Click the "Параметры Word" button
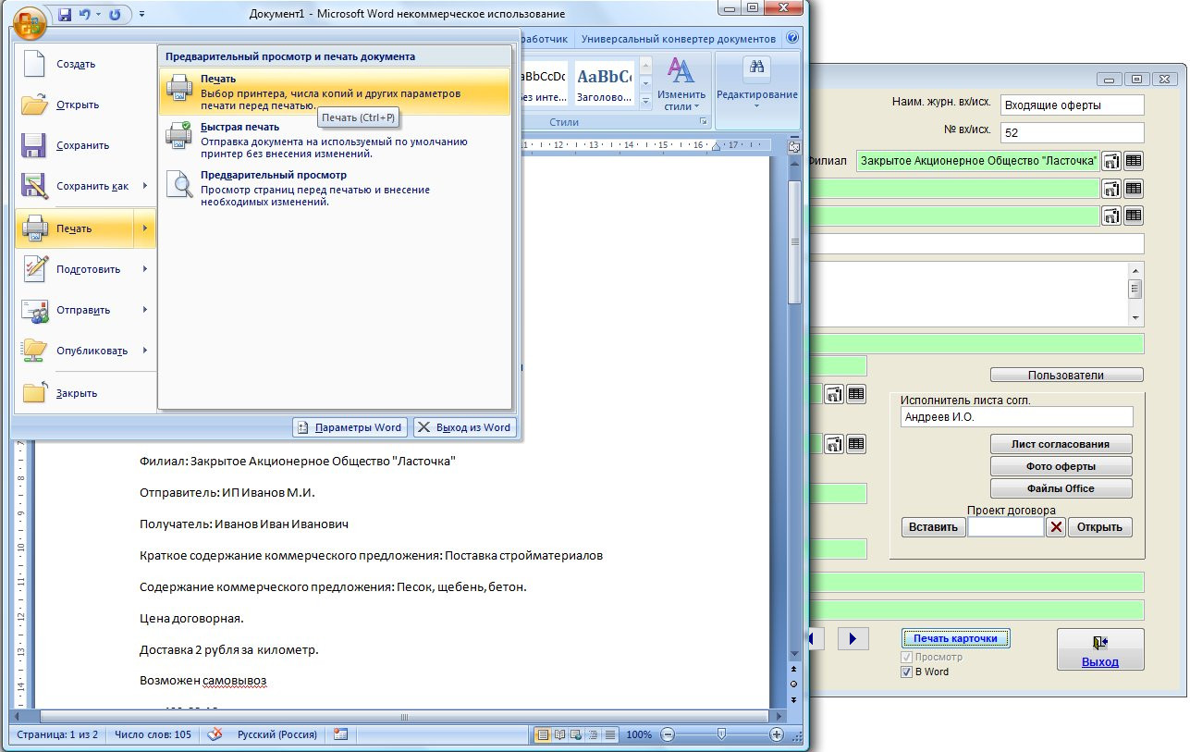1190x752 pixels. coord(350,427)
